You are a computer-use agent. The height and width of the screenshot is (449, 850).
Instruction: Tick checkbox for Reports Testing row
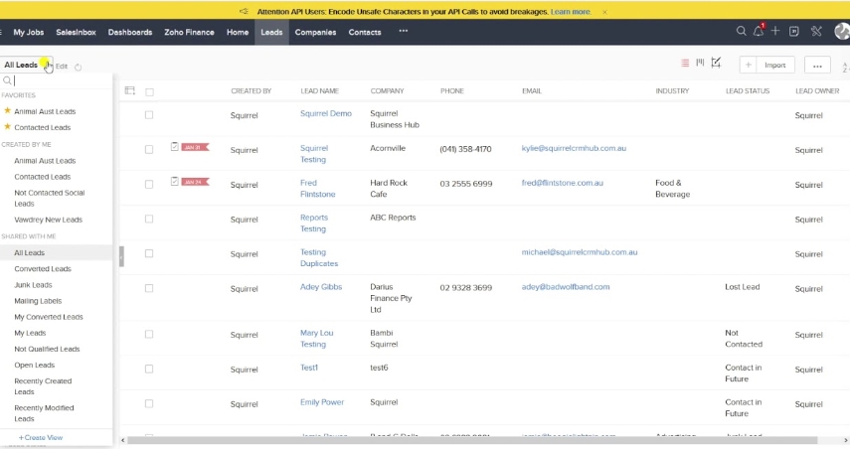[x=149, y=219]
